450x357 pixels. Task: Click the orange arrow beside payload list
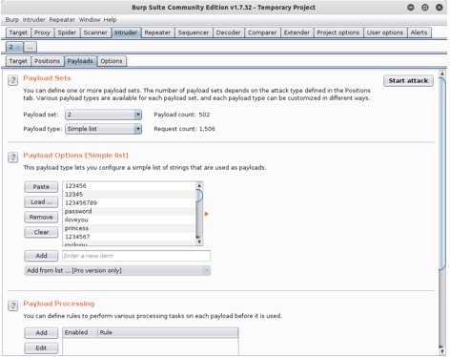[x=207, y=214]
